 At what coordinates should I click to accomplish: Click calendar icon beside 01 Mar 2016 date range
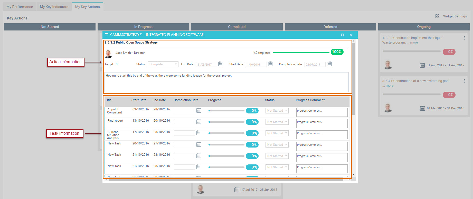coord(422,108)
